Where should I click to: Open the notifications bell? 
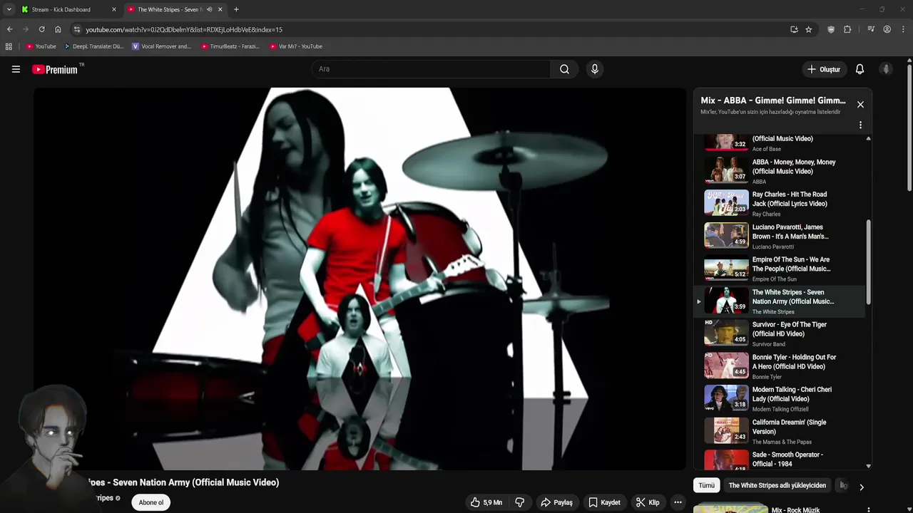[860, 69]
